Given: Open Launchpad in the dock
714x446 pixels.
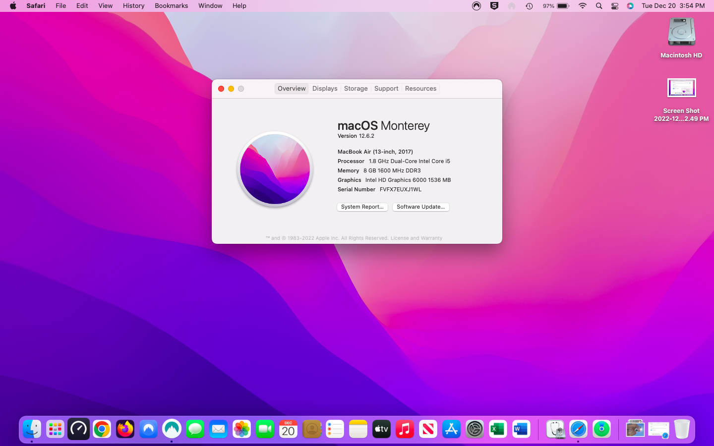Looking at the screenshot, I should 55,429.
